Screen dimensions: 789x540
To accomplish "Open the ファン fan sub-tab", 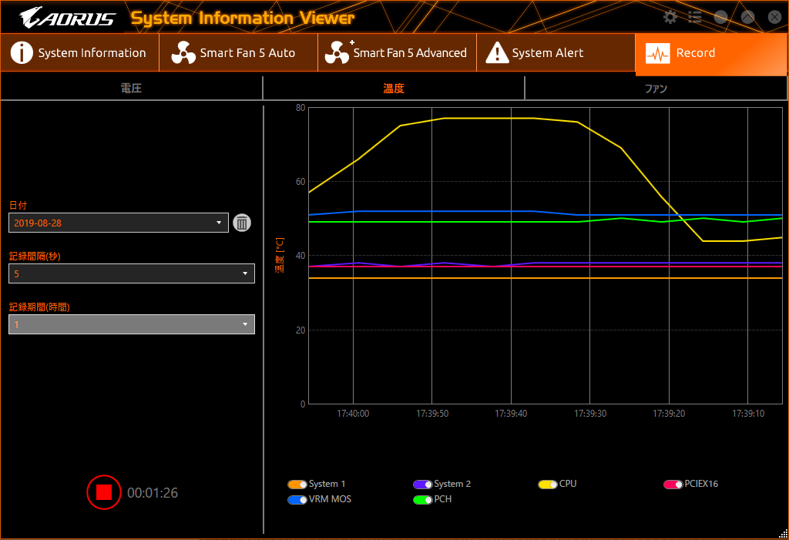I will click(656, 89).
